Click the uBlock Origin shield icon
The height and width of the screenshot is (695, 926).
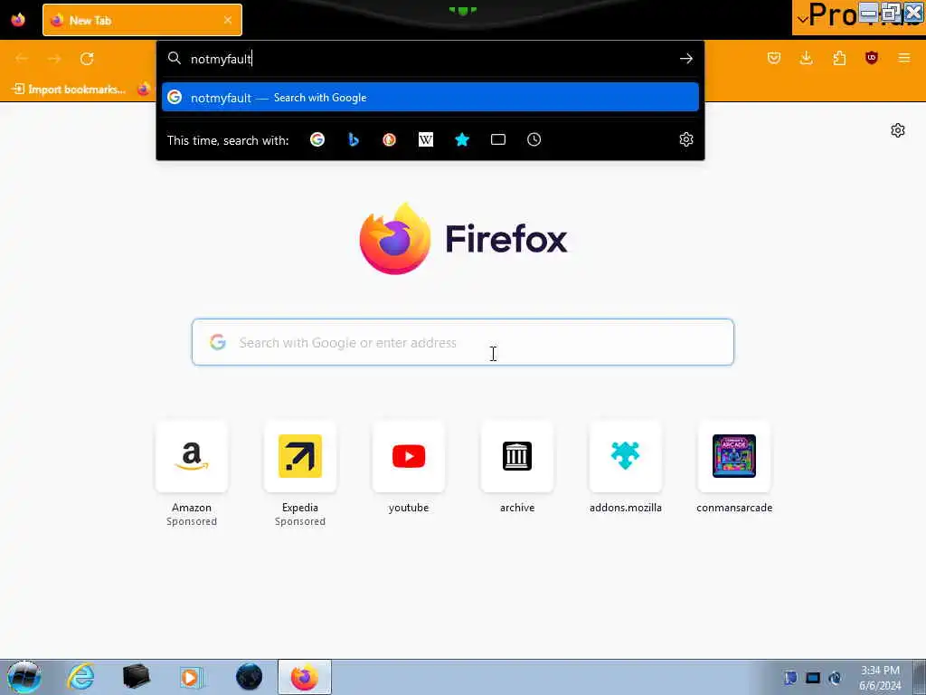click(871, 58)
